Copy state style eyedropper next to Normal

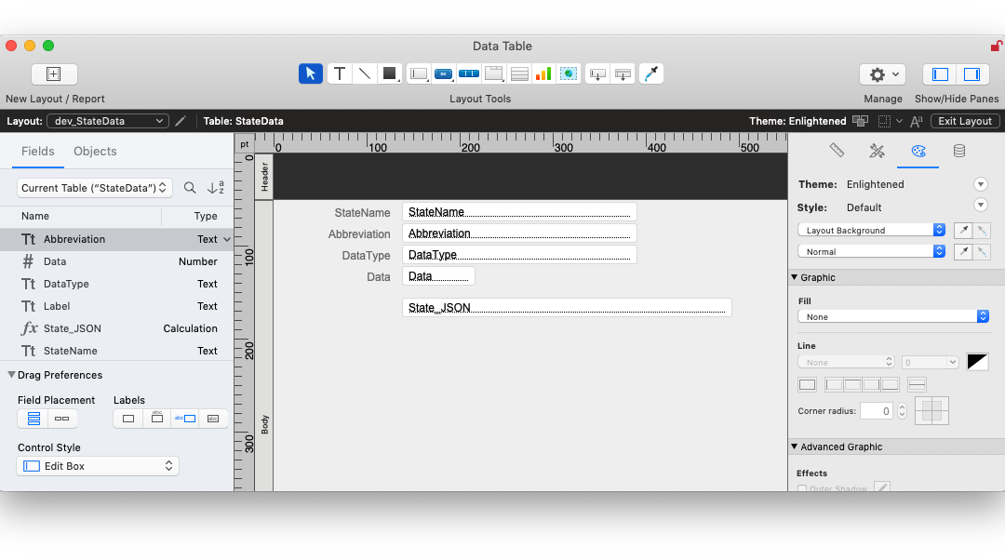coord(963,252)
